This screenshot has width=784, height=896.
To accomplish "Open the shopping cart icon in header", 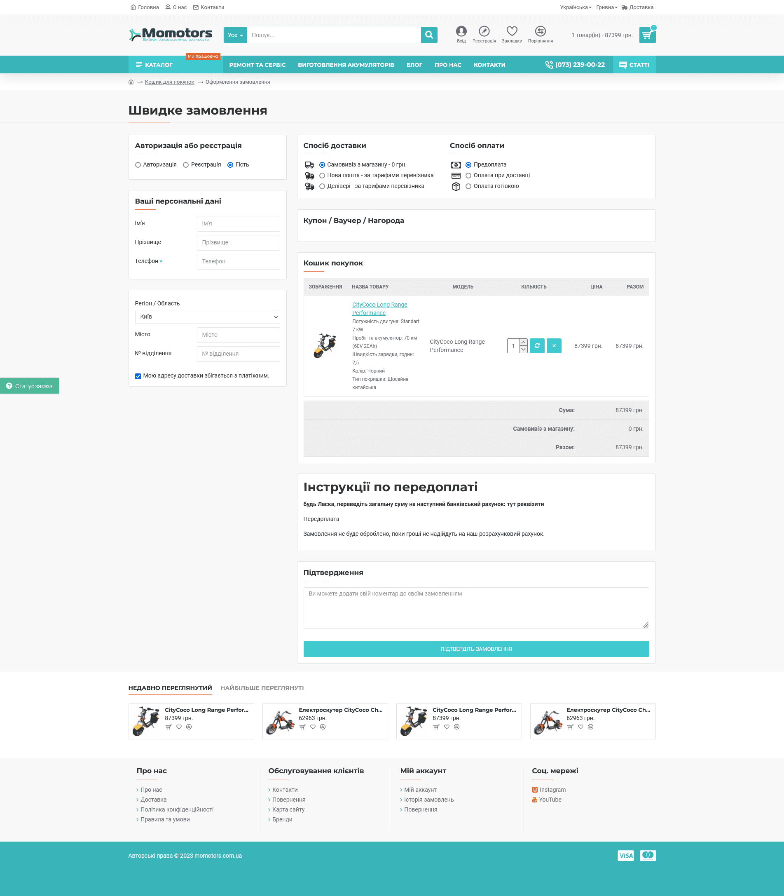I will click(x=647, y=35).
